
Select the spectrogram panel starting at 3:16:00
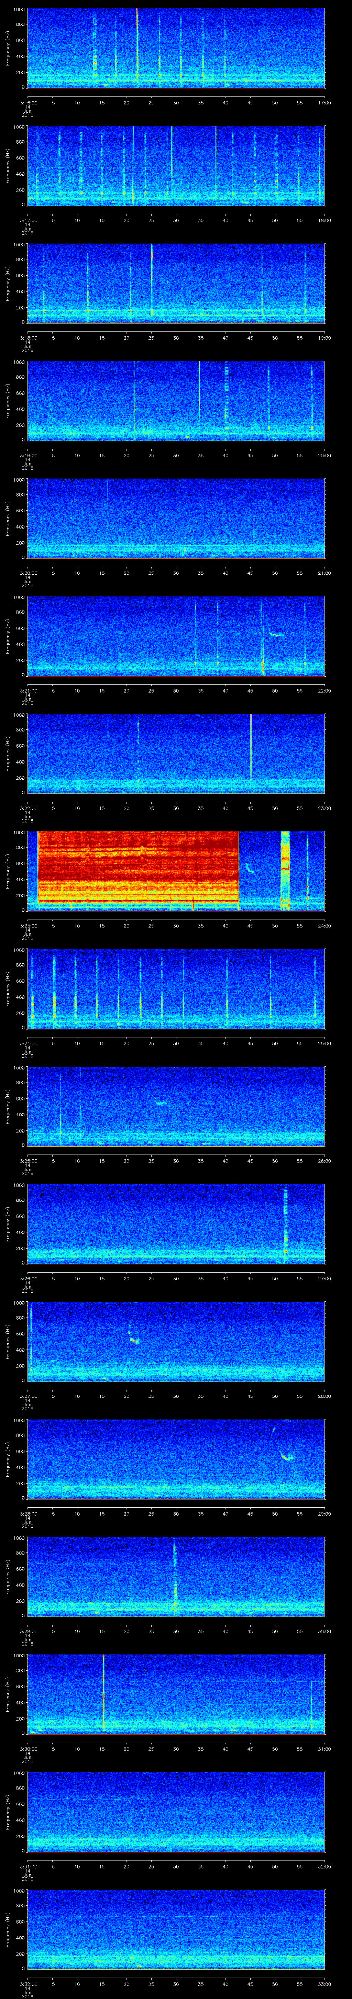(176, 48)
